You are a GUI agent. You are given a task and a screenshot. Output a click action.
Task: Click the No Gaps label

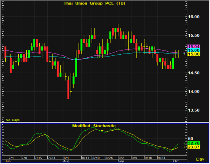click(13, 120)
